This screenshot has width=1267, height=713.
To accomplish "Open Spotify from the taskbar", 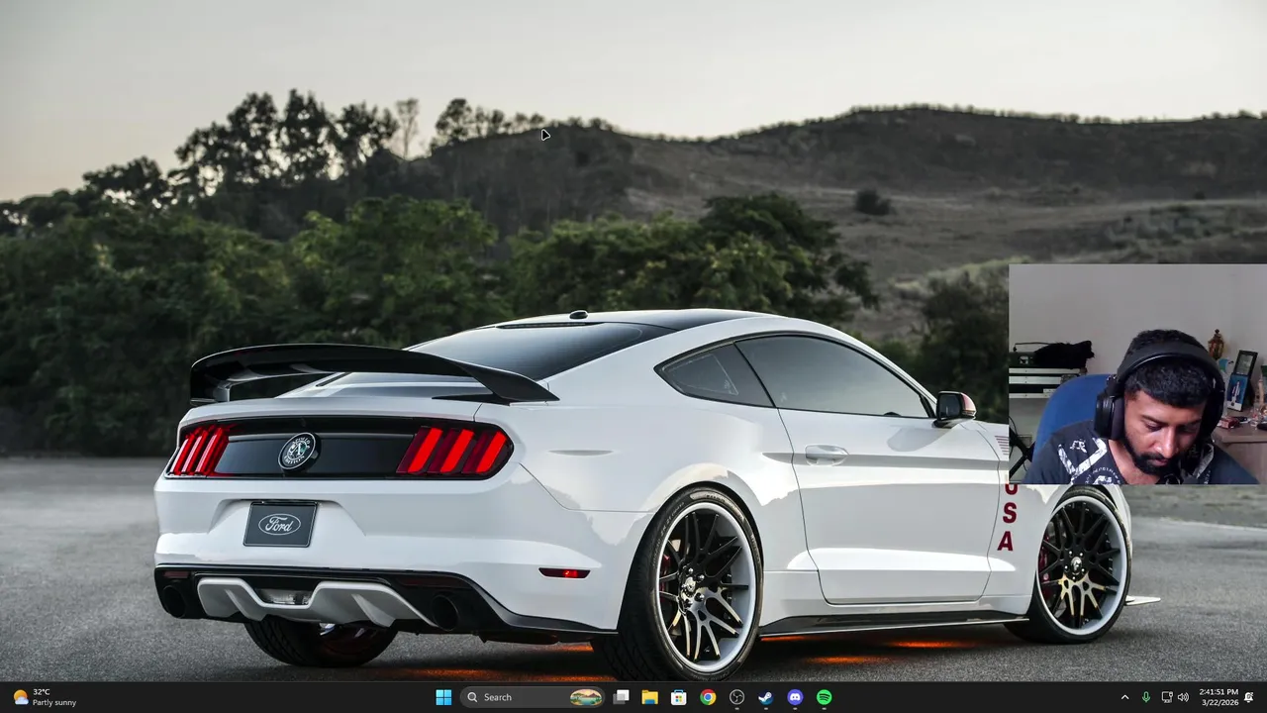I will pyautogui.click(x=824, y=697).
